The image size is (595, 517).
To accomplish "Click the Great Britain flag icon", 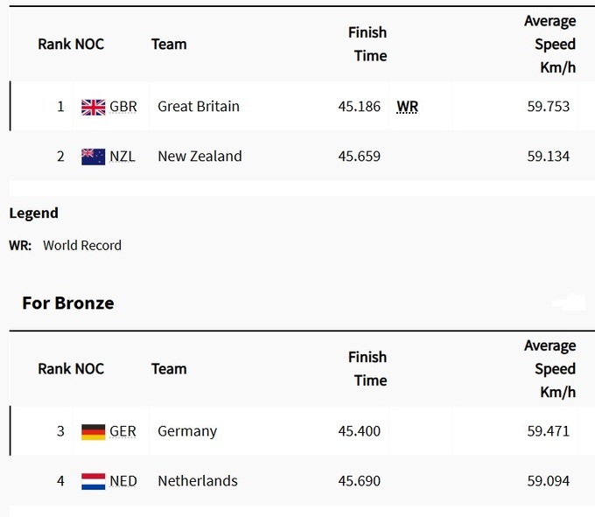I will pos(93,107).
